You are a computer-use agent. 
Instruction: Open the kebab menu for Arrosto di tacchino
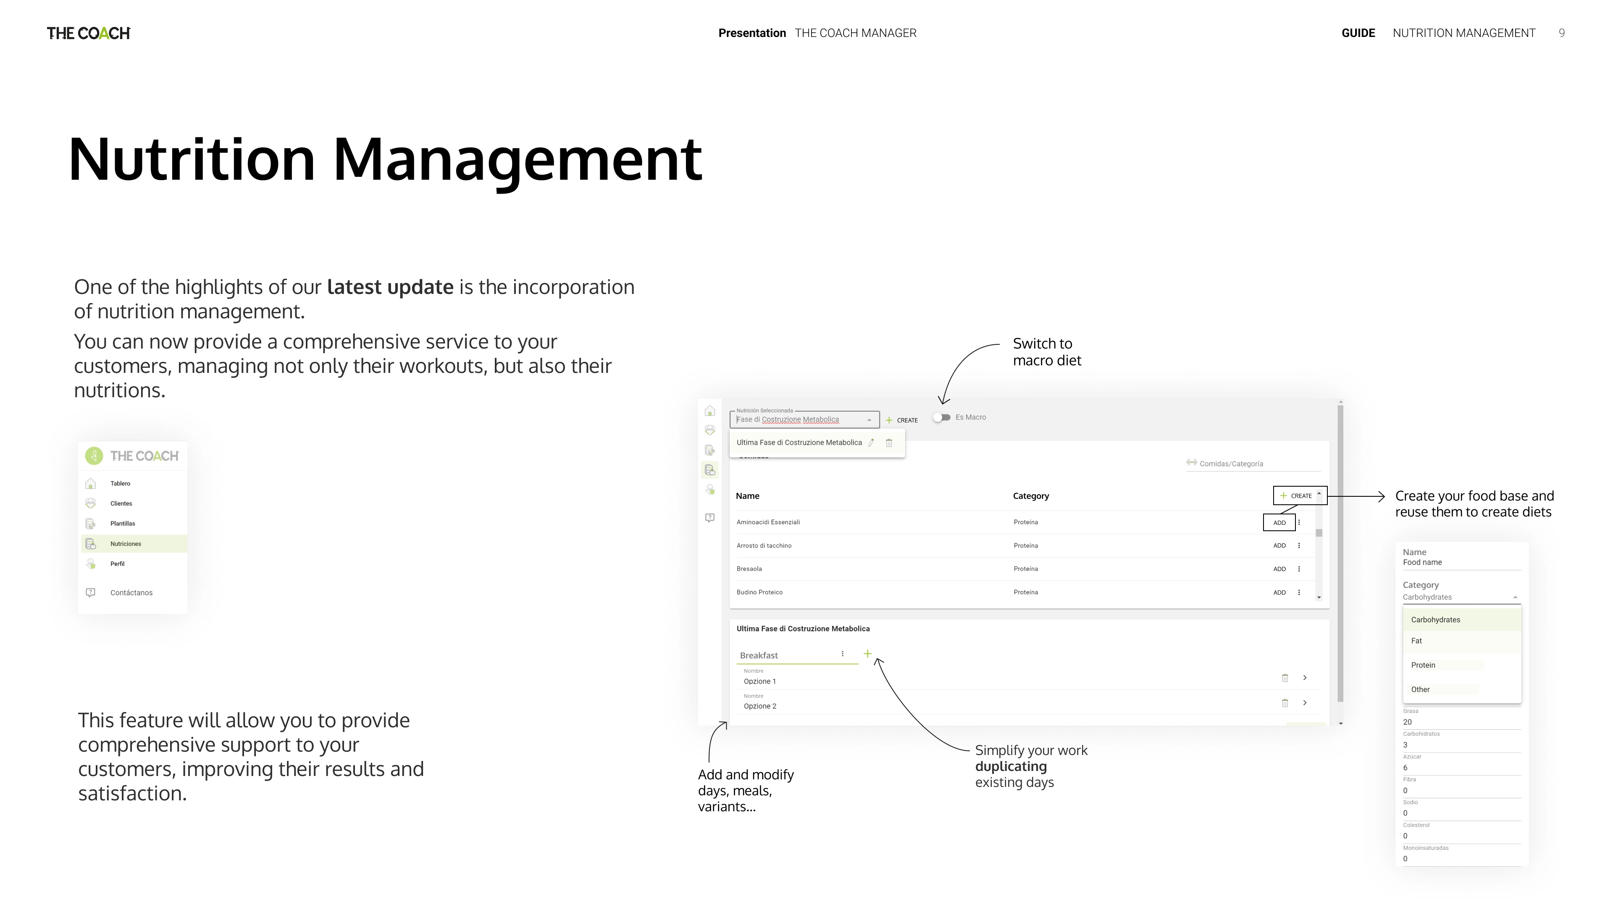1299,545
